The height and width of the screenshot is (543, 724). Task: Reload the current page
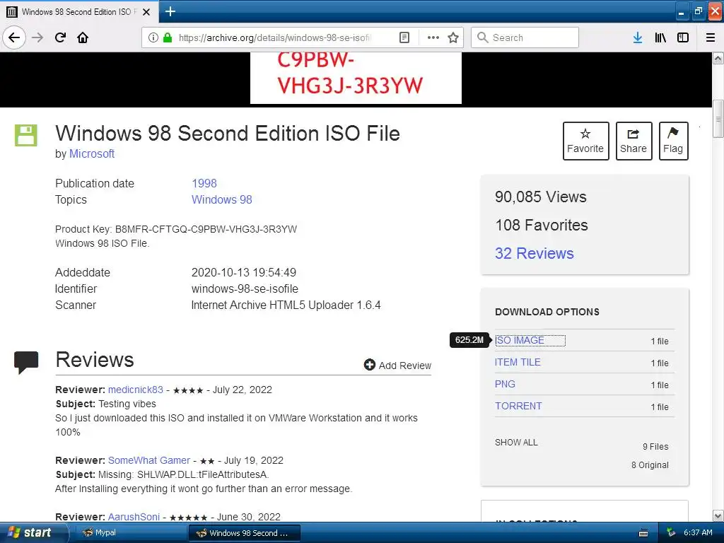60,37
